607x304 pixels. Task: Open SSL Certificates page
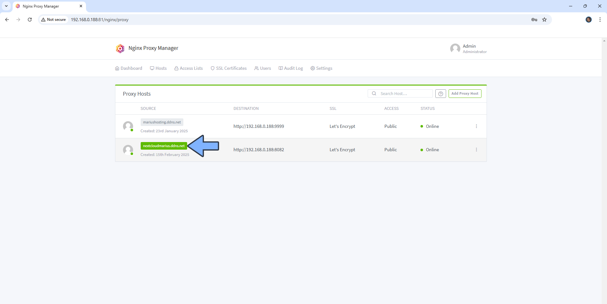[x=229, y=68]
